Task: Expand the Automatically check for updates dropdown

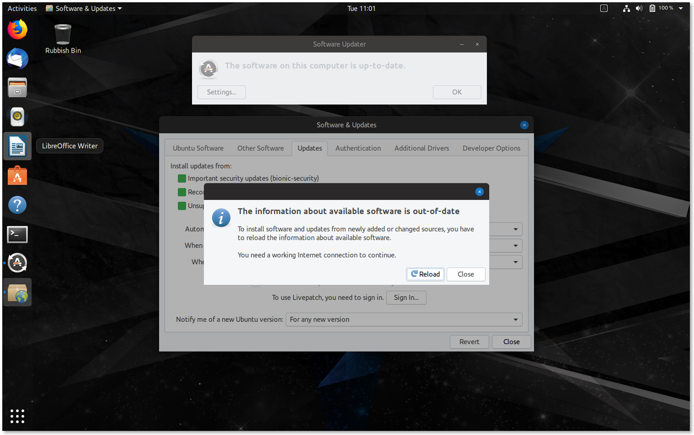Action: click(x=506, y=229)
